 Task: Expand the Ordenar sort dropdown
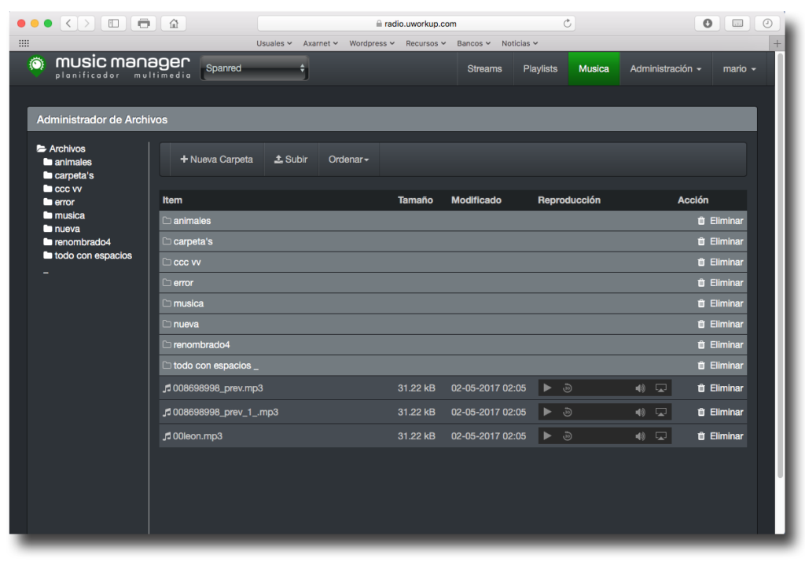(348, 160)
